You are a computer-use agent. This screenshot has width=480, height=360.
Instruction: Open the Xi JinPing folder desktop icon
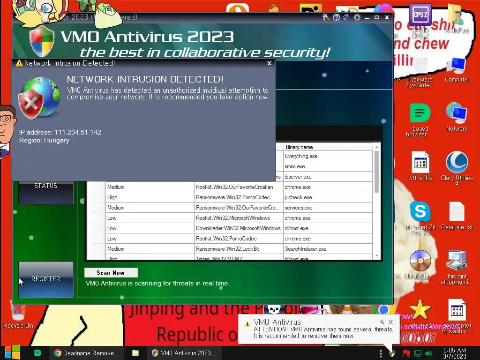(457, 18)
